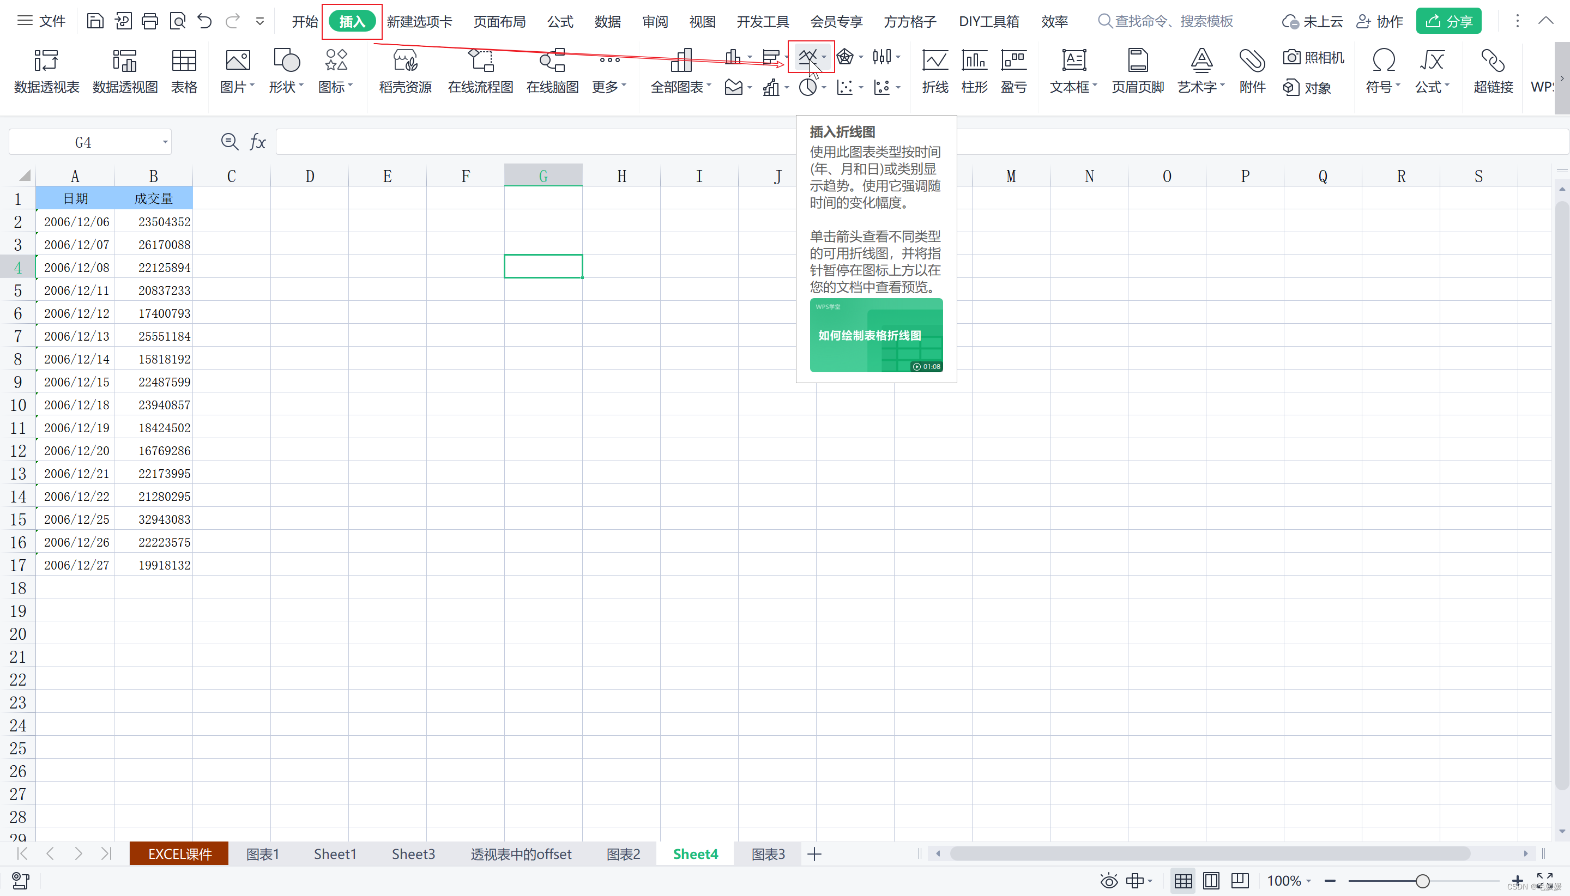Image resolution: width=1570 pixels, height=896 pixels.
Task: Add a new sheet with plus button
Action: tap(813, 853)
